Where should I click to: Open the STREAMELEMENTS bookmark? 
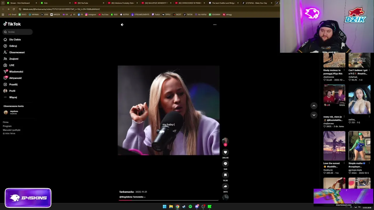140,15
